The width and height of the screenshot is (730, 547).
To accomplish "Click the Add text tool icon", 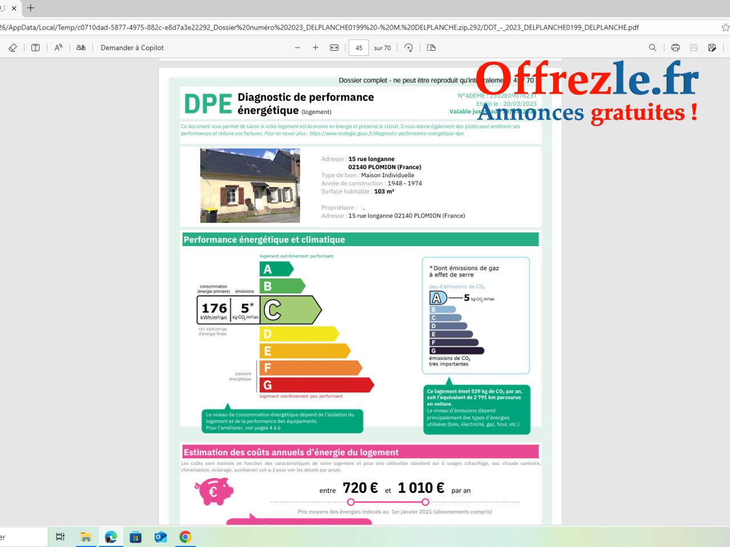I will click(35, 48).
